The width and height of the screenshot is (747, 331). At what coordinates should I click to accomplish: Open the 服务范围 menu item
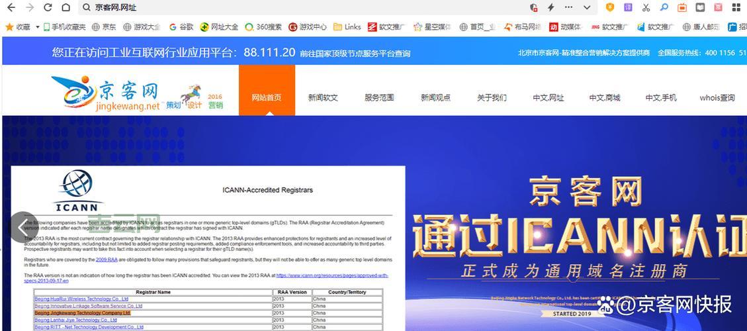pyautogui.click(x=379, y=98)
